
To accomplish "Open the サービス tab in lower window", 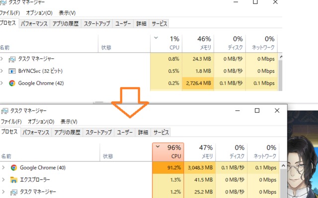I will (161, 132).
